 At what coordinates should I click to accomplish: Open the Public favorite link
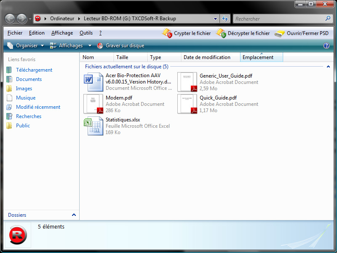23,125
